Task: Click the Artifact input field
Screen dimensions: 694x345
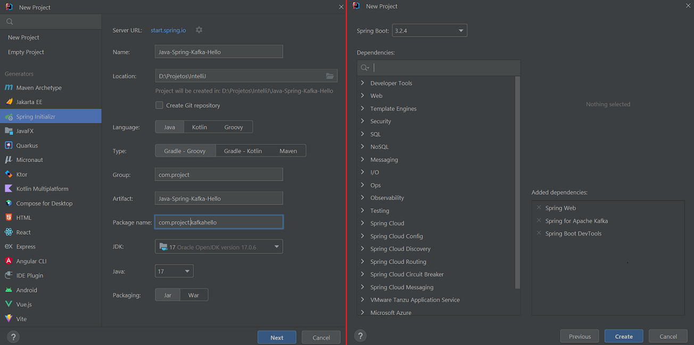Action: point(219,199)
